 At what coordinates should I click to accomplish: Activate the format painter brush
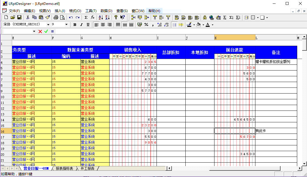pos(48,17)
